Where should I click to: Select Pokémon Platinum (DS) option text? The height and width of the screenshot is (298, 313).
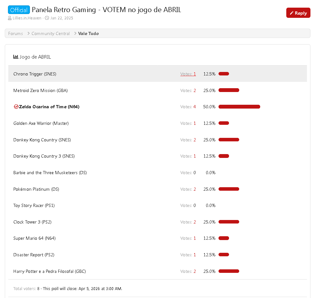click(36, 189)
